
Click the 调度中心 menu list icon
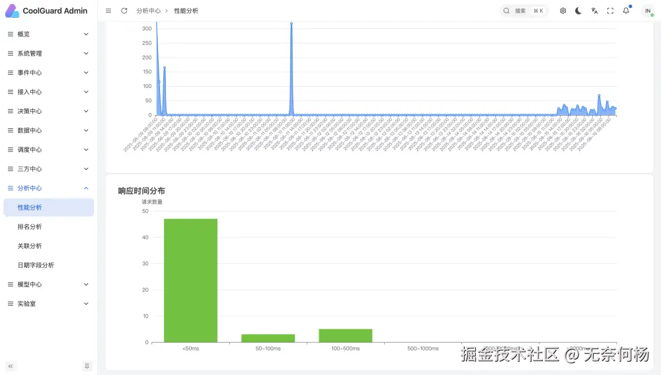(11, 149)
